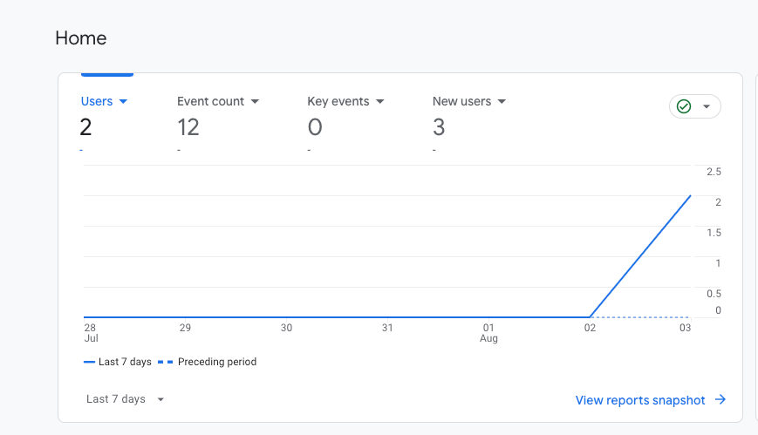Switch to the New users tab
The height and width of the screenshot is (435, 758).
click(461, 101)
